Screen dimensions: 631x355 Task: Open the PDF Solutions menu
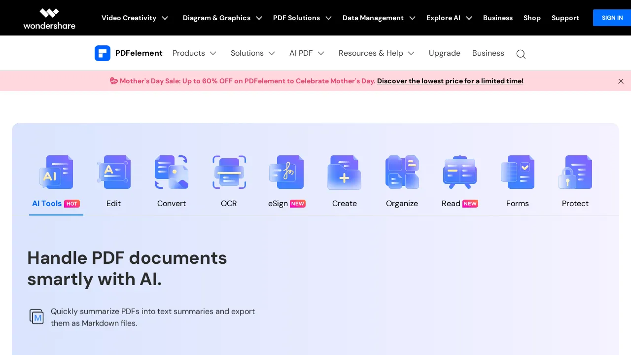pos(296,18)
